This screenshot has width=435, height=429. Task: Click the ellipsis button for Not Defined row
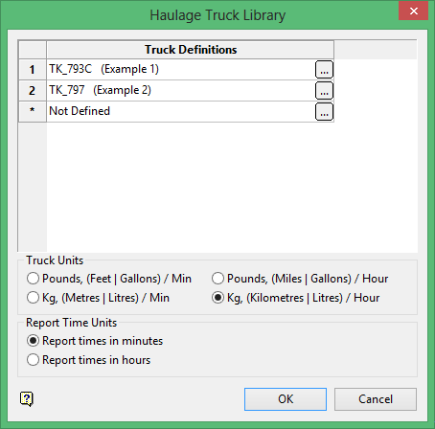point(324,111)
